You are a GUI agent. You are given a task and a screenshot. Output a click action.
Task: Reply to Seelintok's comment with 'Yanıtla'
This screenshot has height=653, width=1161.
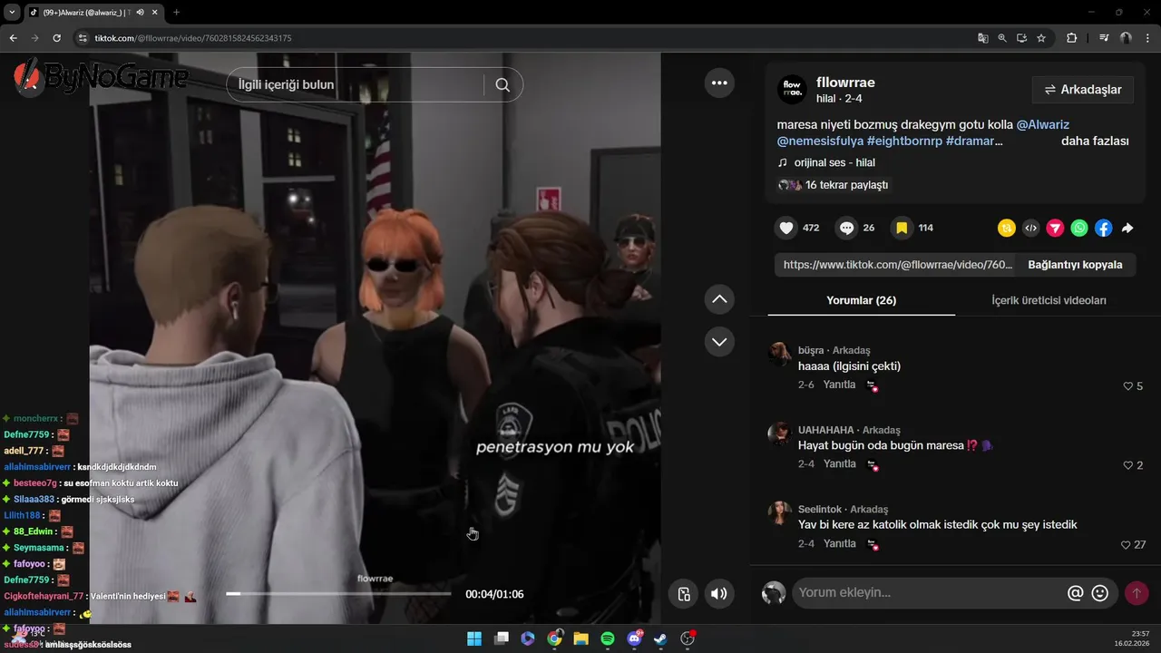click(x=839, y=543)
